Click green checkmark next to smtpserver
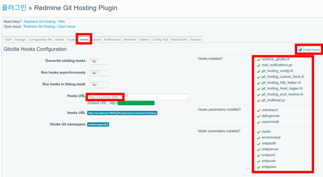323x177 pixels. pyautogui.click(x=258, y=150)
